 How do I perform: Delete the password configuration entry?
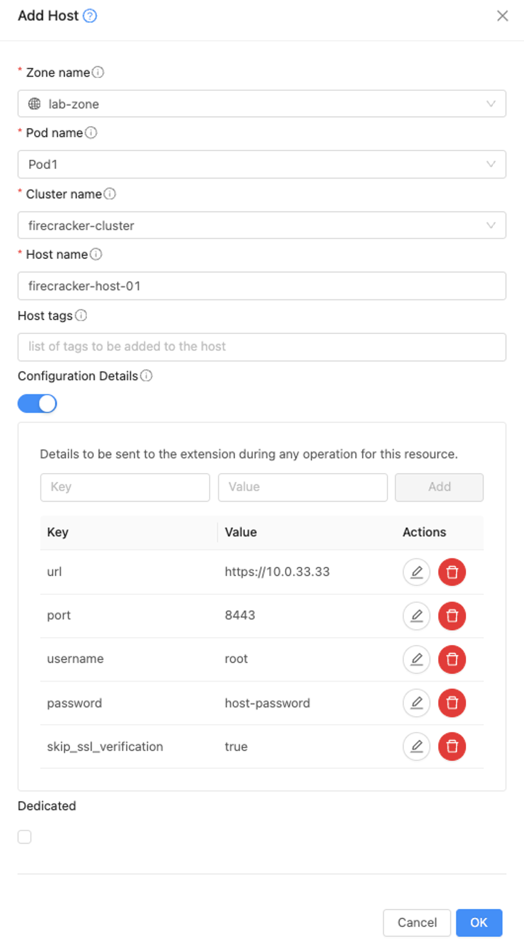[x=451, y=703]
